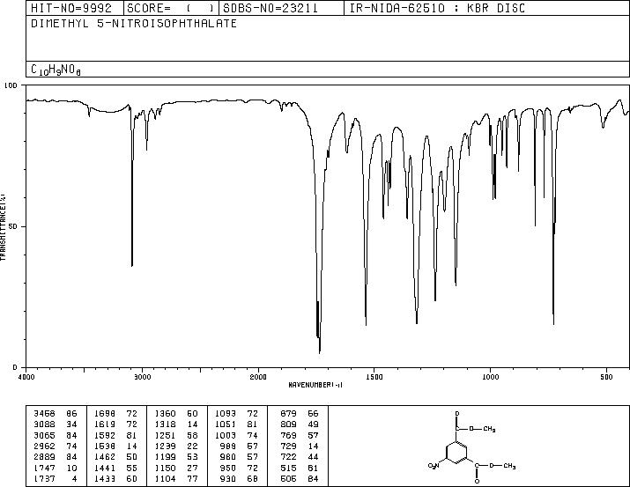Click peak table value 1003
Viewport: 630px width, 487px height.
226,435
